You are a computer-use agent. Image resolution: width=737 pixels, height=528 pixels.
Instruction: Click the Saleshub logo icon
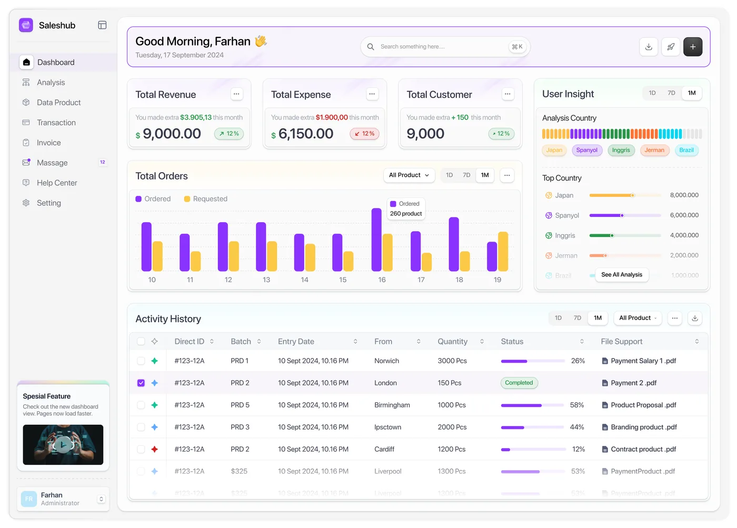[x=26, y=25]
